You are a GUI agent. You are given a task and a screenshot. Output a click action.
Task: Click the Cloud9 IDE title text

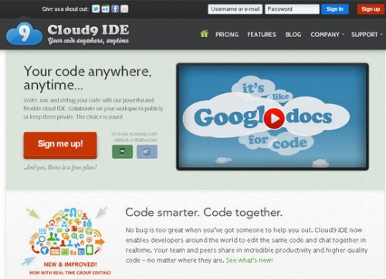(88, 30)
